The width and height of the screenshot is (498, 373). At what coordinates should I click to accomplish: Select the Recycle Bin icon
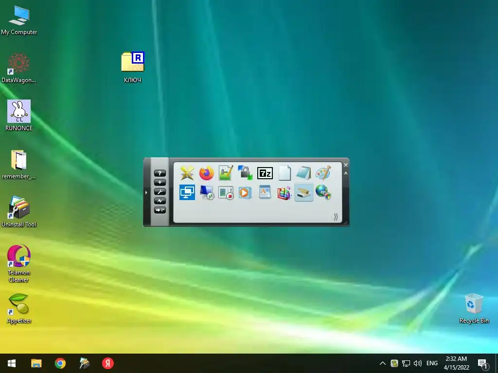coord(474,308)
